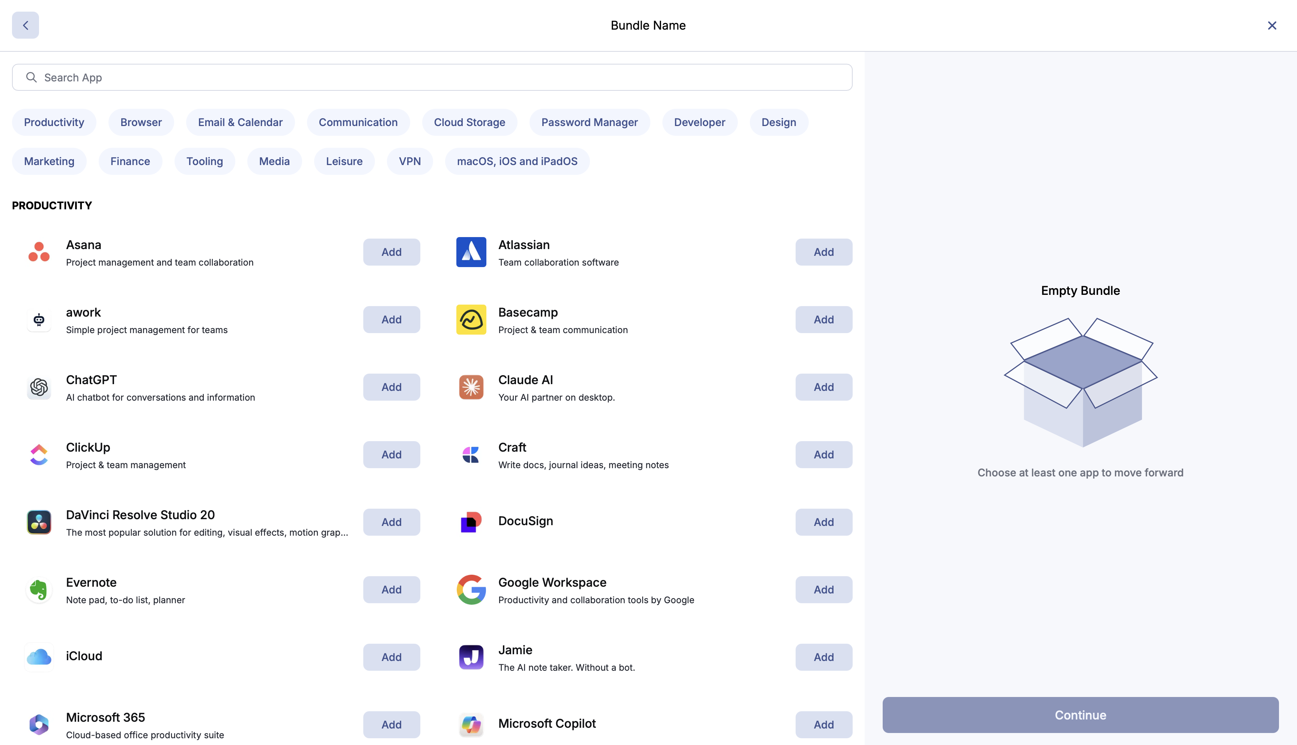Show macOS, iOS and iPadOS apps
1297x745 pixels.
point(518,161)
